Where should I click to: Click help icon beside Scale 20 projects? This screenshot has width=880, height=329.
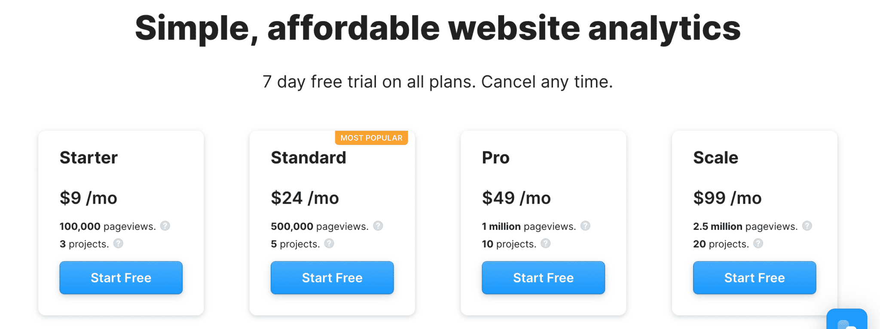758,244
